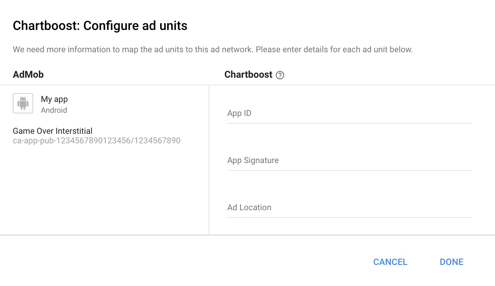
Task: Click the Android subtitle under My app
Action: coord(54,110)
